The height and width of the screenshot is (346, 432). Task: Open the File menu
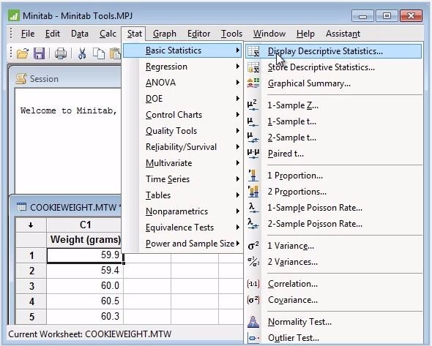28,34
